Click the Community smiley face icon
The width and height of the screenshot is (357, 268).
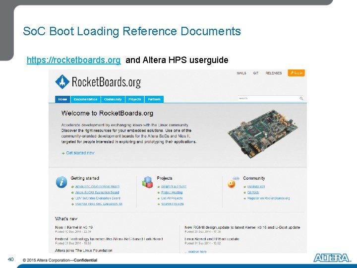(x=232, y=184)
